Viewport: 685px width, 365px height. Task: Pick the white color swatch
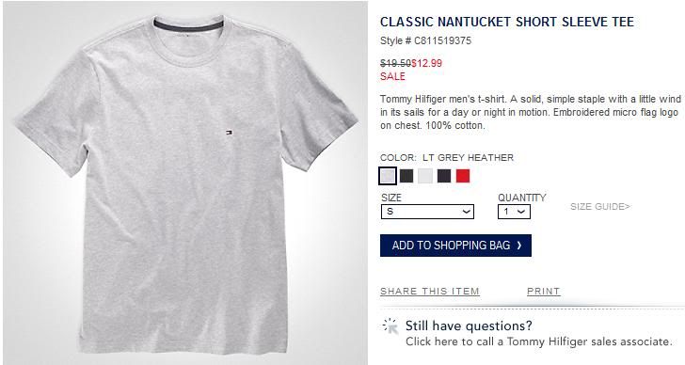[x=425, y=176]
